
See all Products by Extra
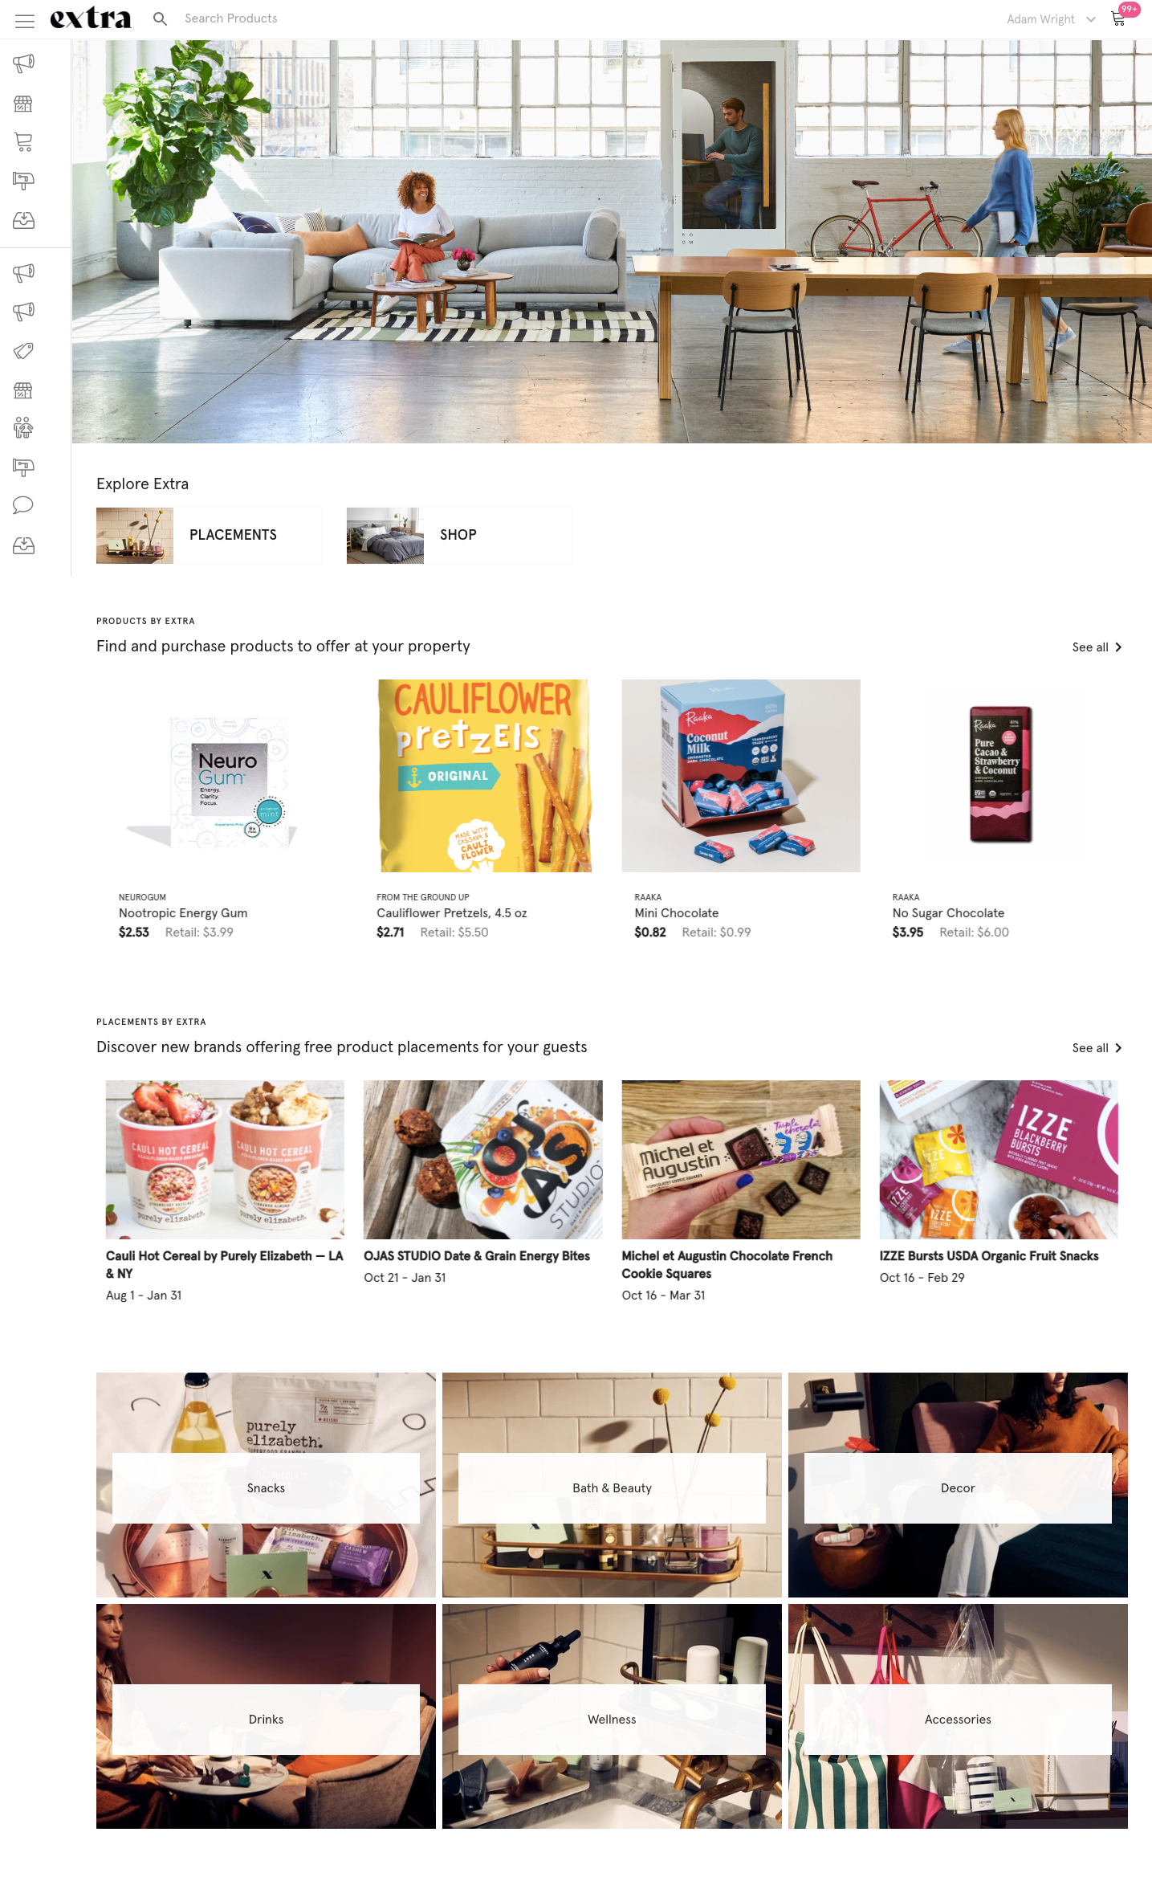(x=1097, y=647)
